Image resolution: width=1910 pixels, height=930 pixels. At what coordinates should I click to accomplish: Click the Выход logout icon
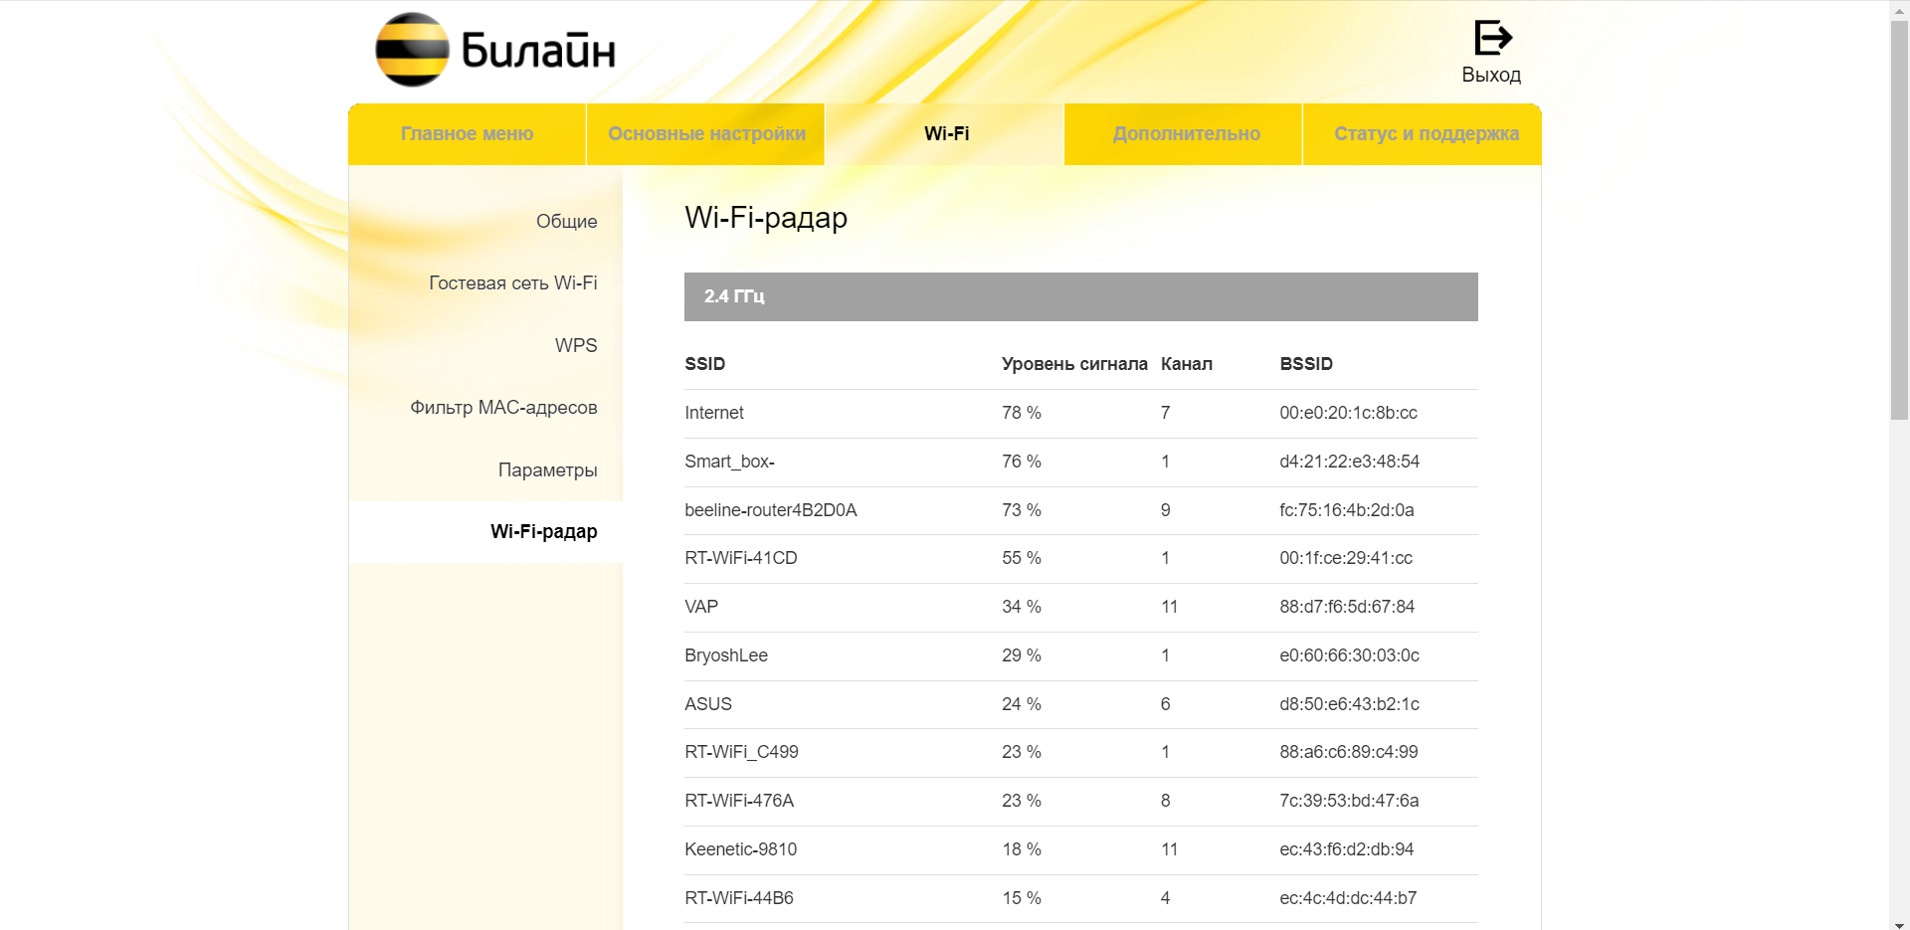coord(1491,38)
